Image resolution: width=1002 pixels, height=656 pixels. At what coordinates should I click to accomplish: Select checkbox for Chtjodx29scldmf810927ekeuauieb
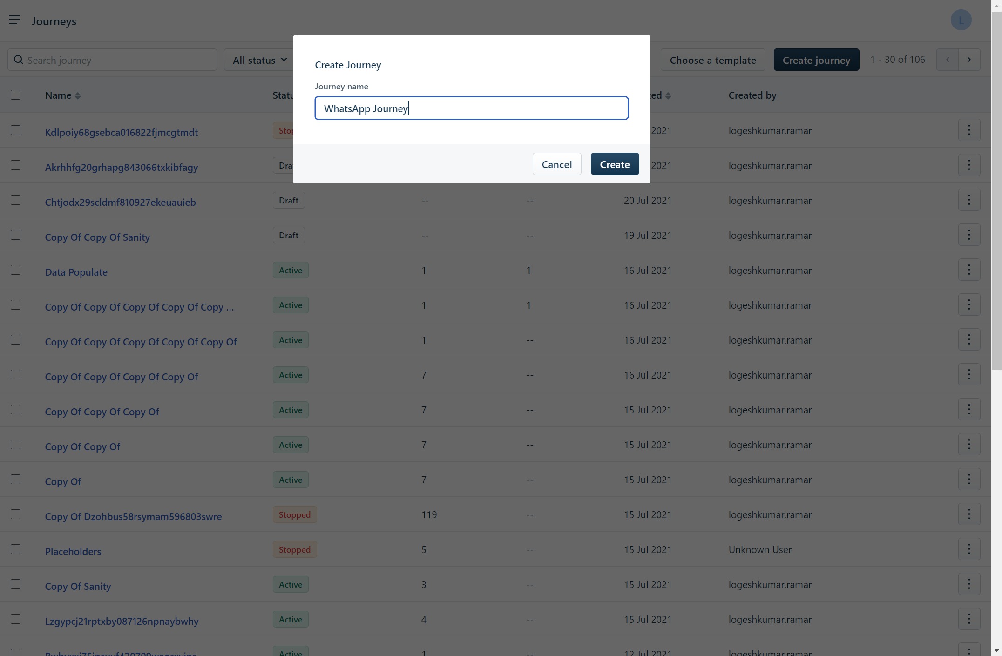(x=16, y=200)
